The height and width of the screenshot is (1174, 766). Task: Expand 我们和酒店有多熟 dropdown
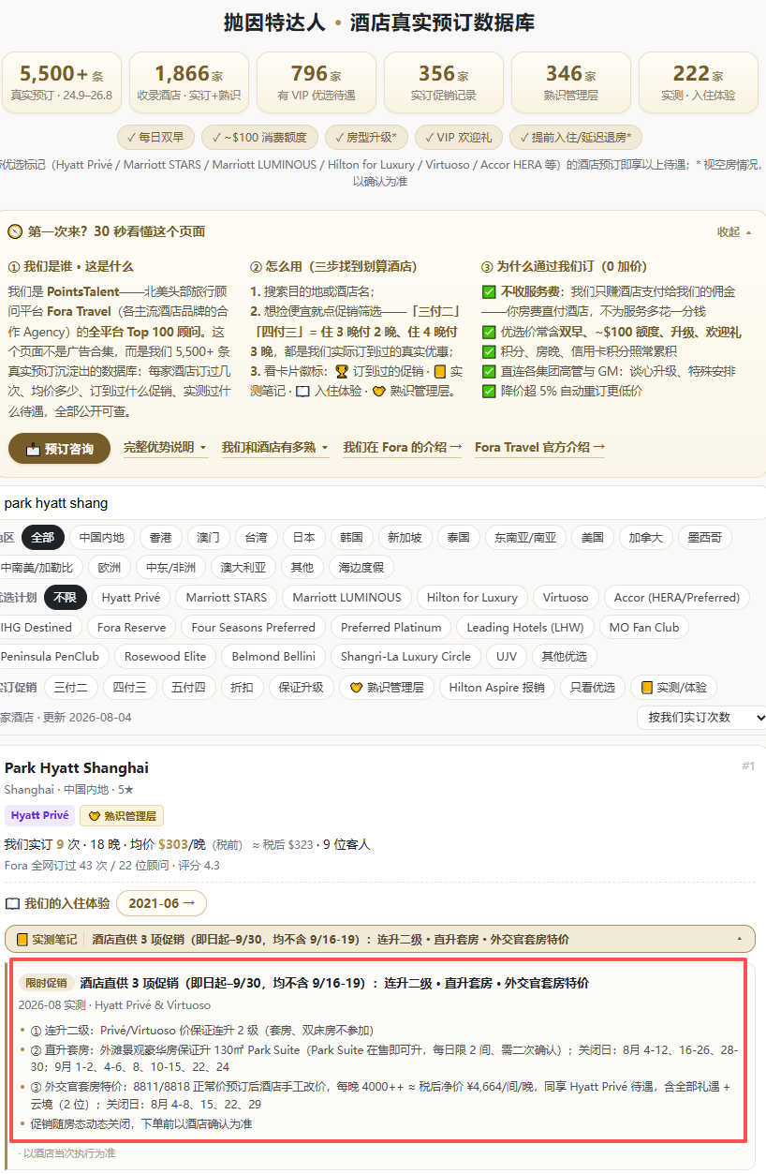pos(275,448)
